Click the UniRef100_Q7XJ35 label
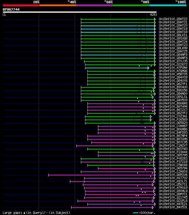189x215 pixels. [x=173, y=61]
